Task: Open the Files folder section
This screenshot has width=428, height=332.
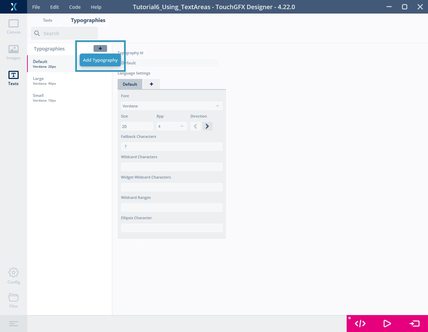Action: click(14, 300)
